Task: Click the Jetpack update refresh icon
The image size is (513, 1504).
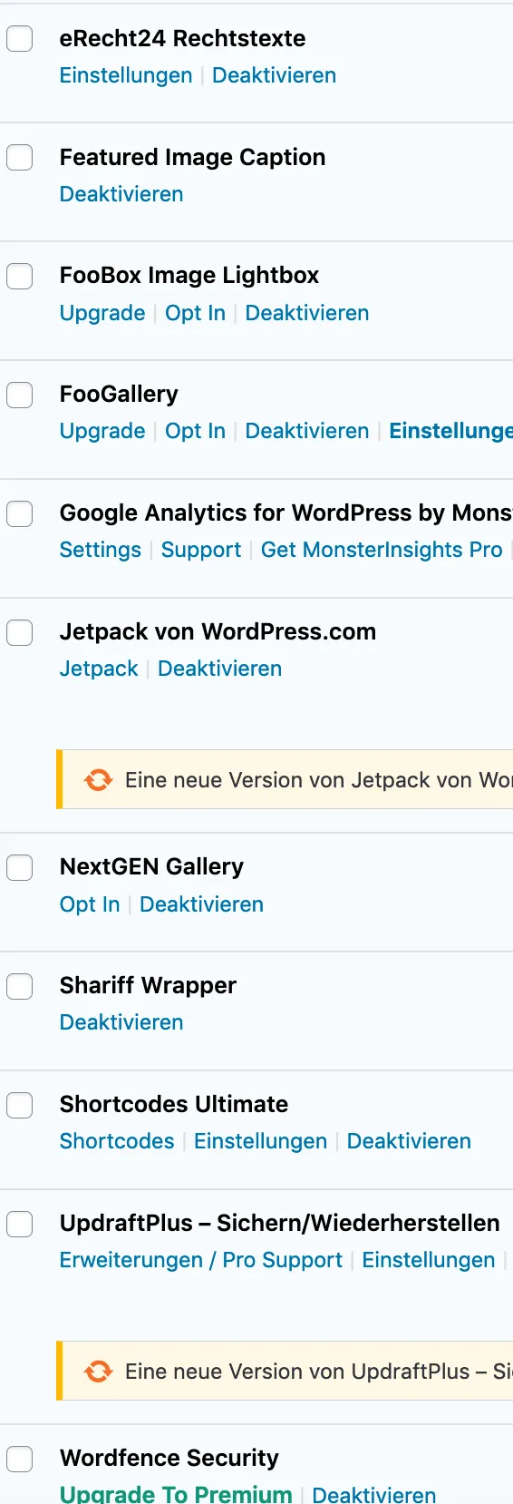Action: click(98, 780)
